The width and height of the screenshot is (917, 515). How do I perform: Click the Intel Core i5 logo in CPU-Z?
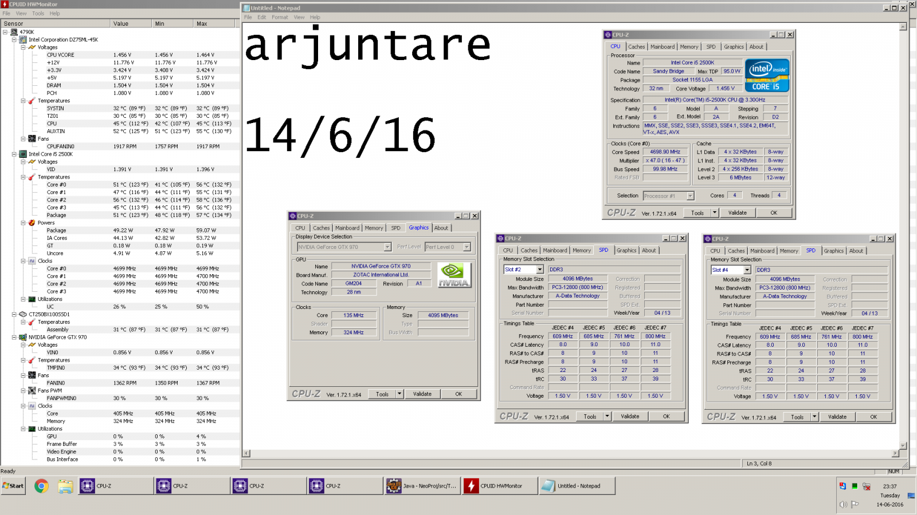767,76
